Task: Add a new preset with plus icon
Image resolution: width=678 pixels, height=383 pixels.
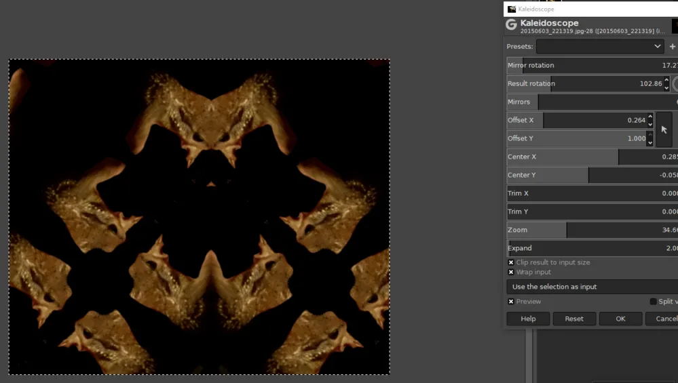Action: (x=673, y=46)
